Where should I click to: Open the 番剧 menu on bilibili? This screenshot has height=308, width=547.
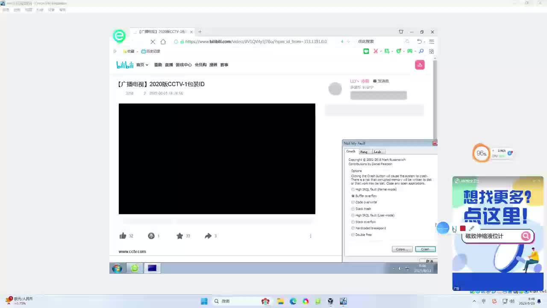(x=158, y=65)
